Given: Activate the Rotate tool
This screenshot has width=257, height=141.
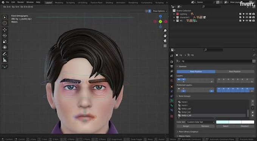Looking at the screenshot, I should (x=5, y=36).
